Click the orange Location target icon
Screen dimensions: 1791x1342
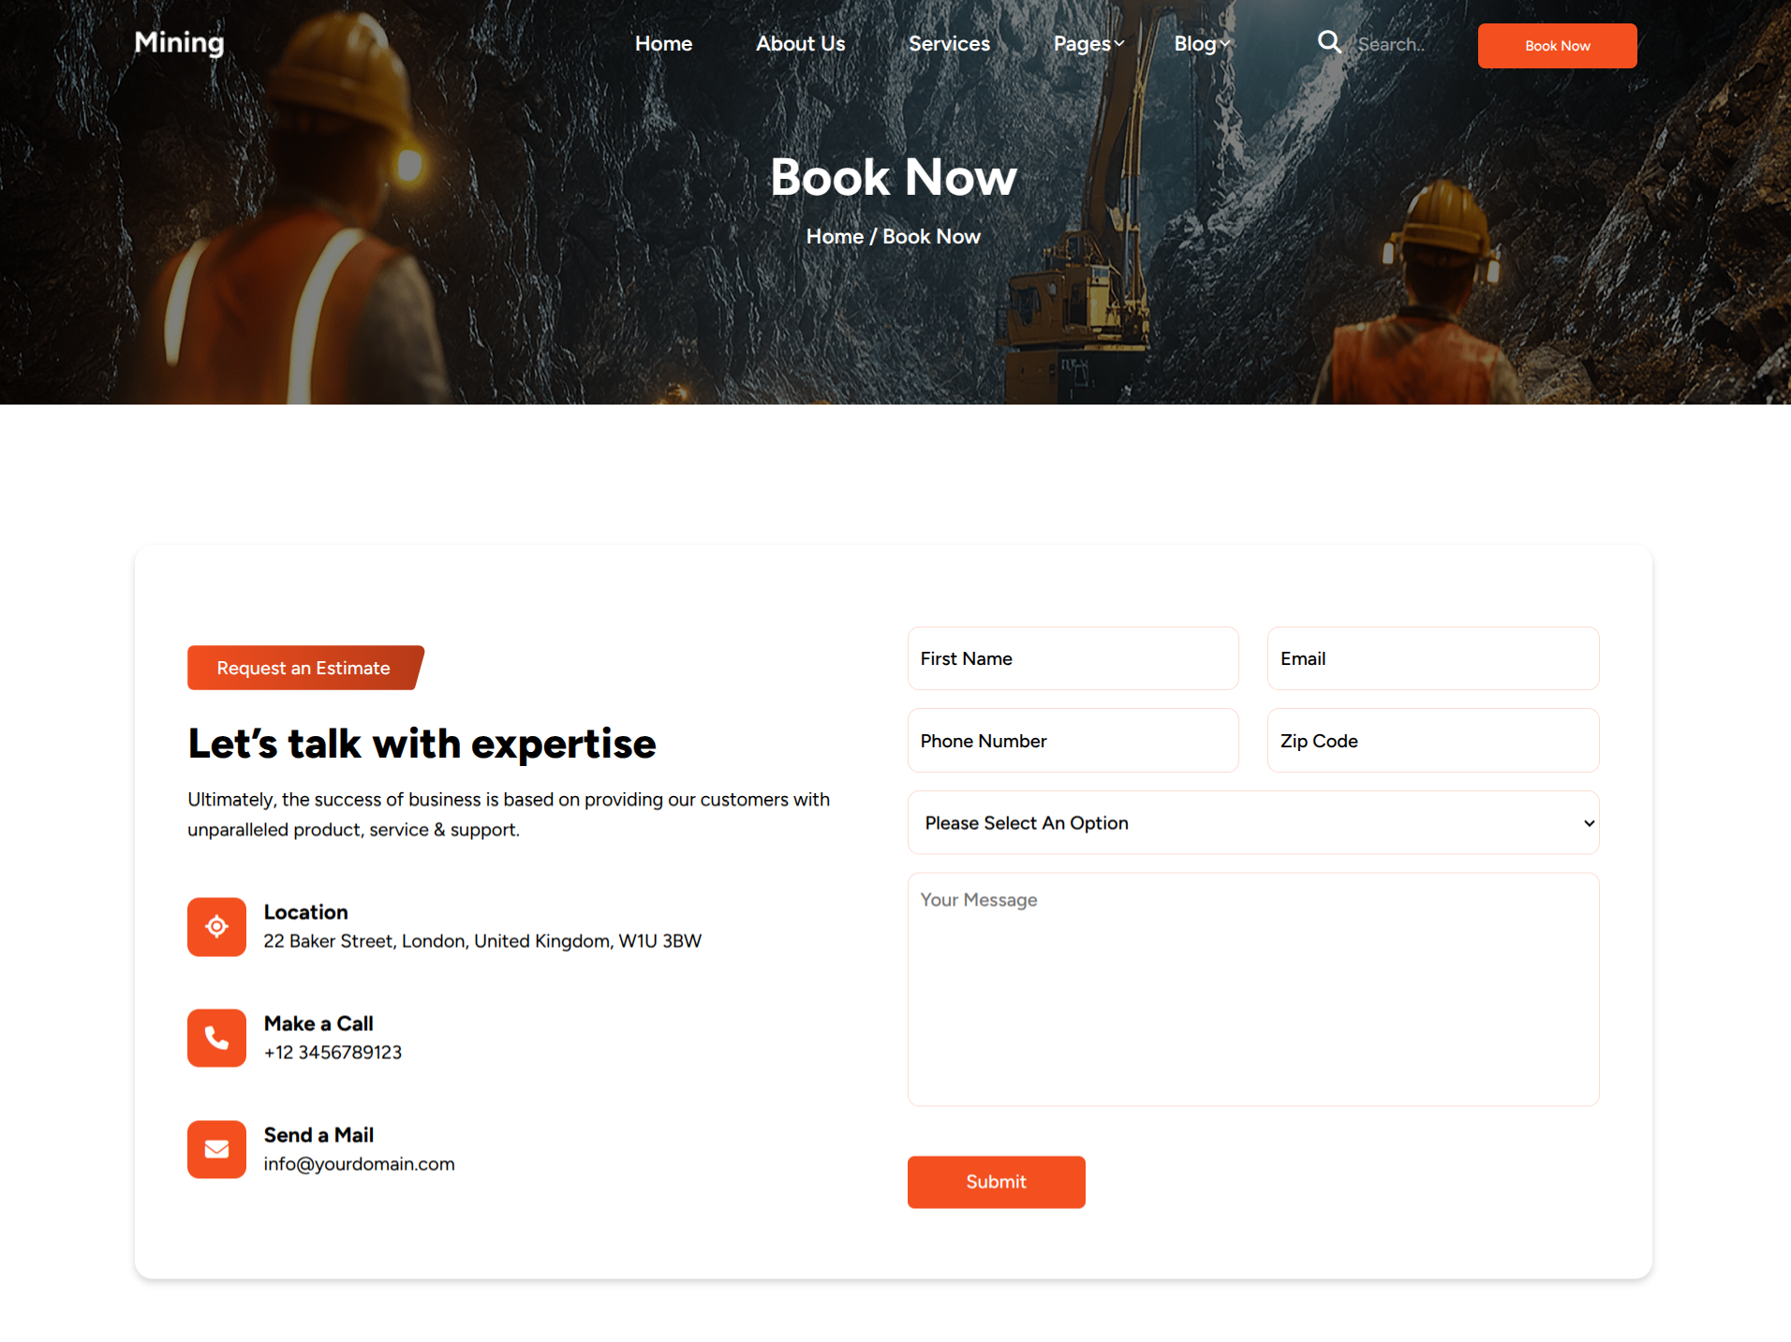(x=216, y=926)
